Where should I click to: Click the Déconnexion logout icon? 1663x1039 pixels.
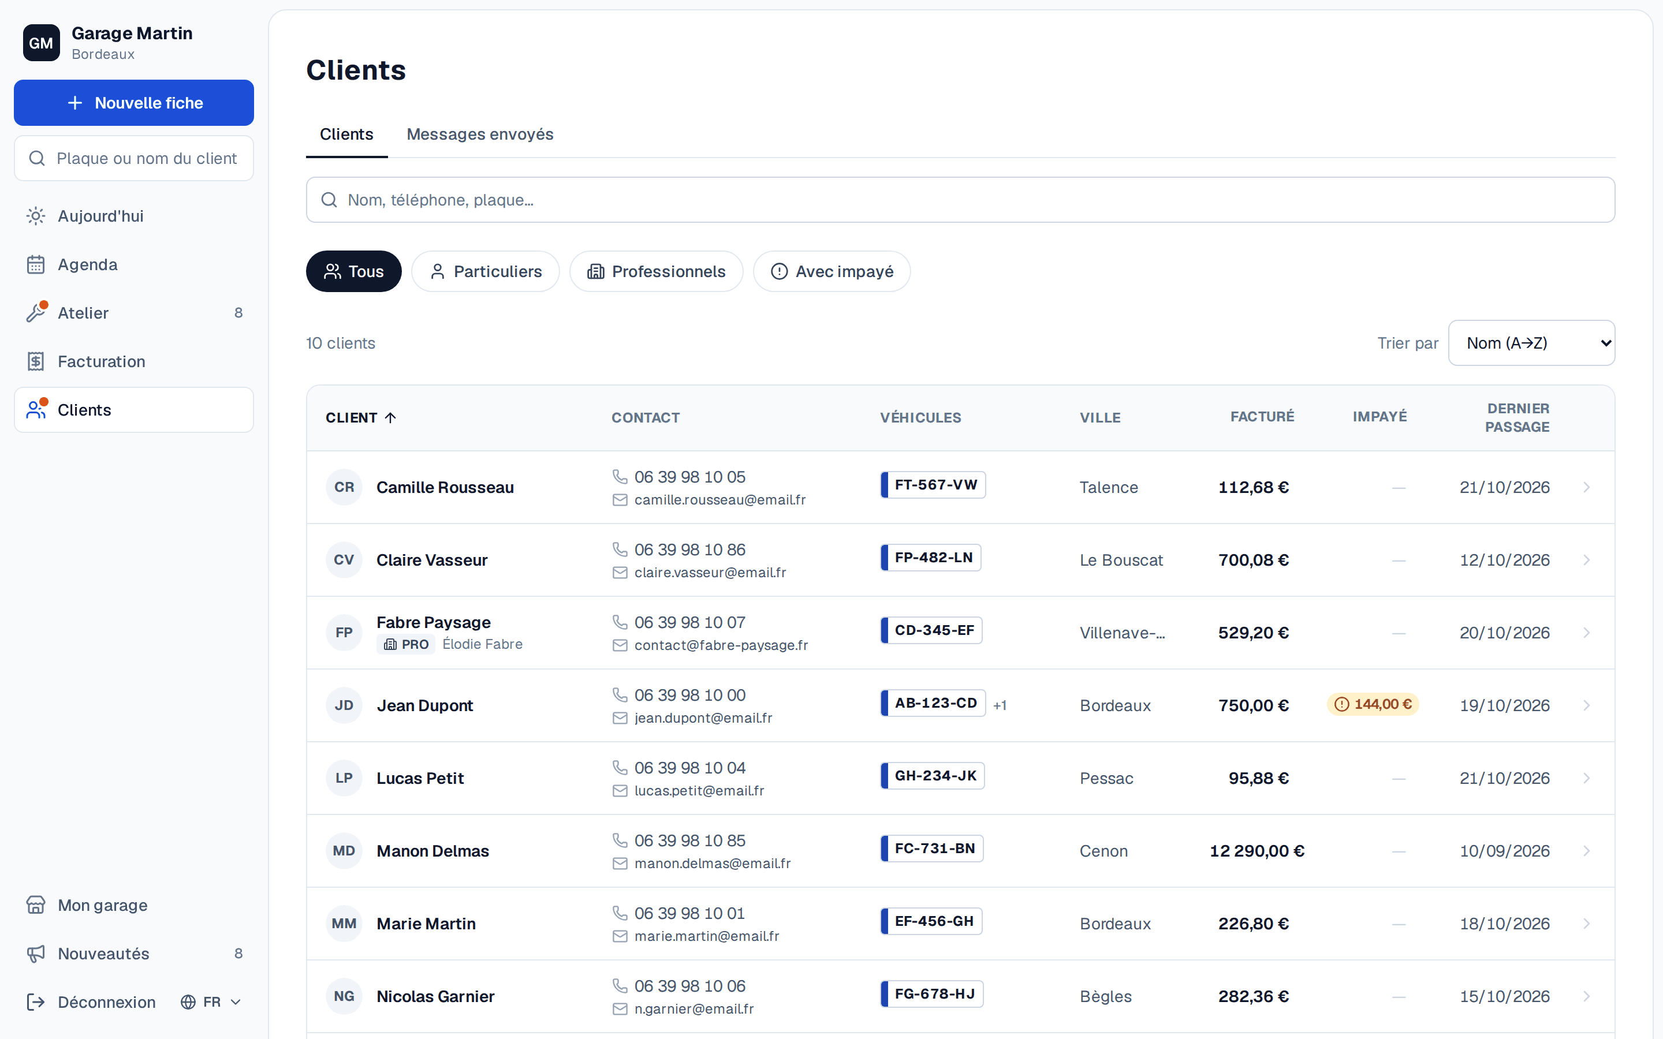36,1002
